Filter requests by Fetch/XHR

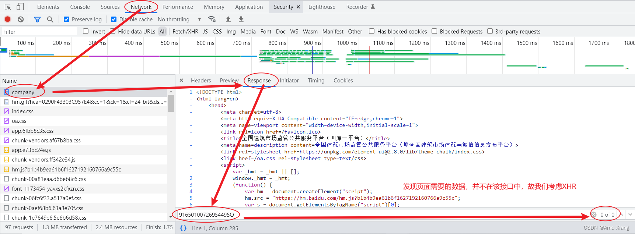185,31
